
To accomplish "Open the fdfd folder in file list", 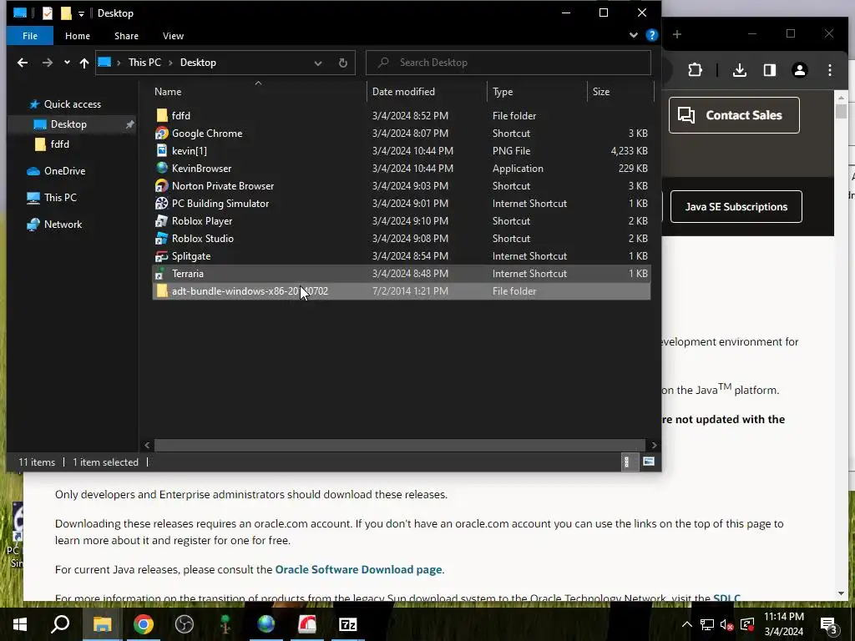I will pyautogui.click(x=402, y=115).
